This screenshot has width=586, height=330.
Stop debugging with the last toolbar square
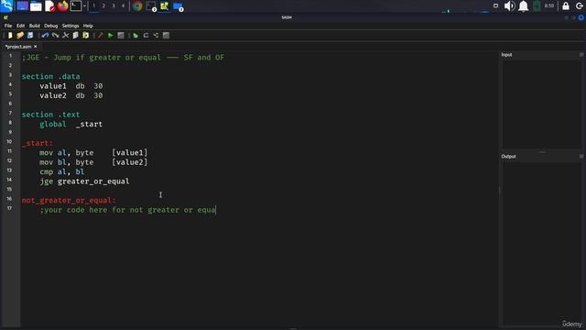click(166, 35)
